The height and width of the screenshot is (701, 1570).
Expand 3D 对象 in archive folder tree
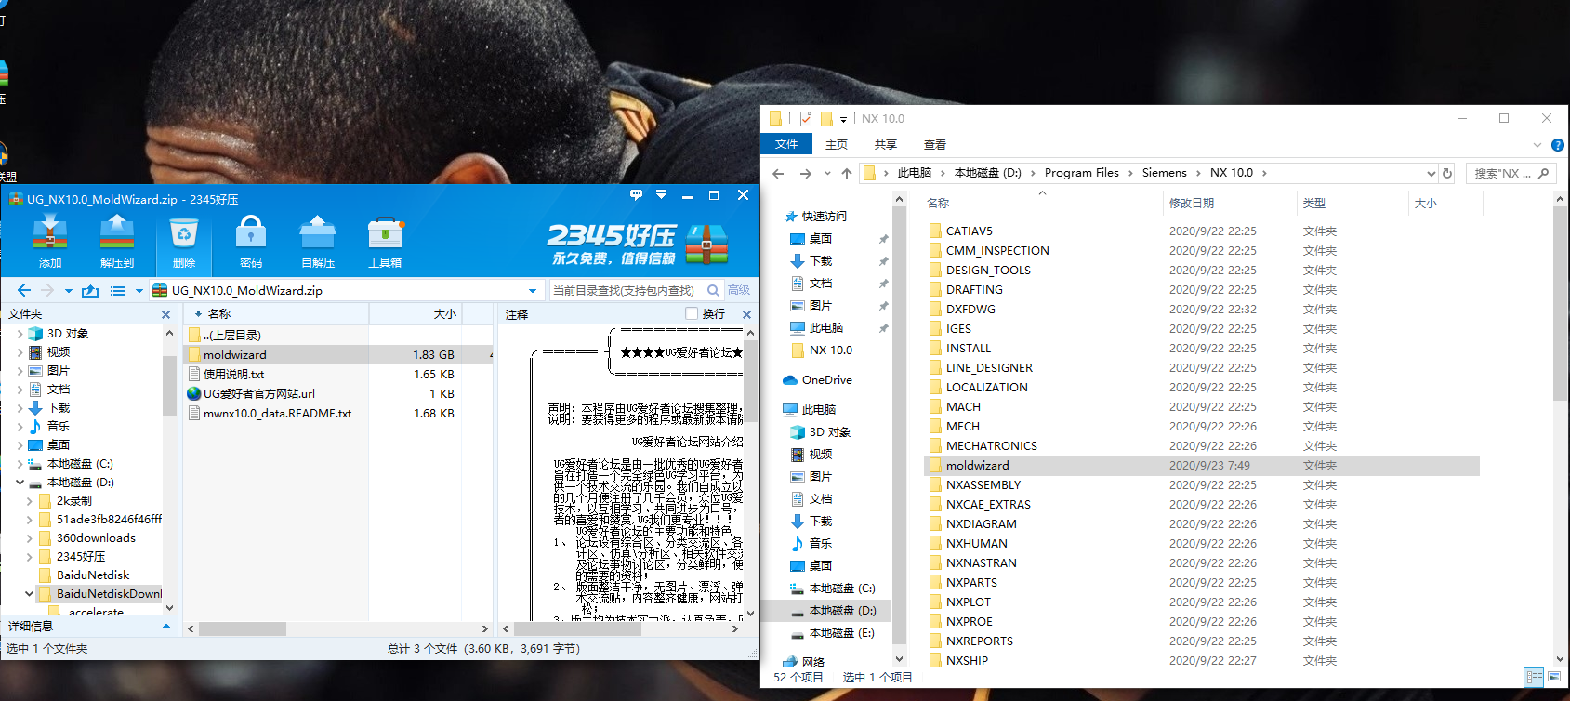20,334
